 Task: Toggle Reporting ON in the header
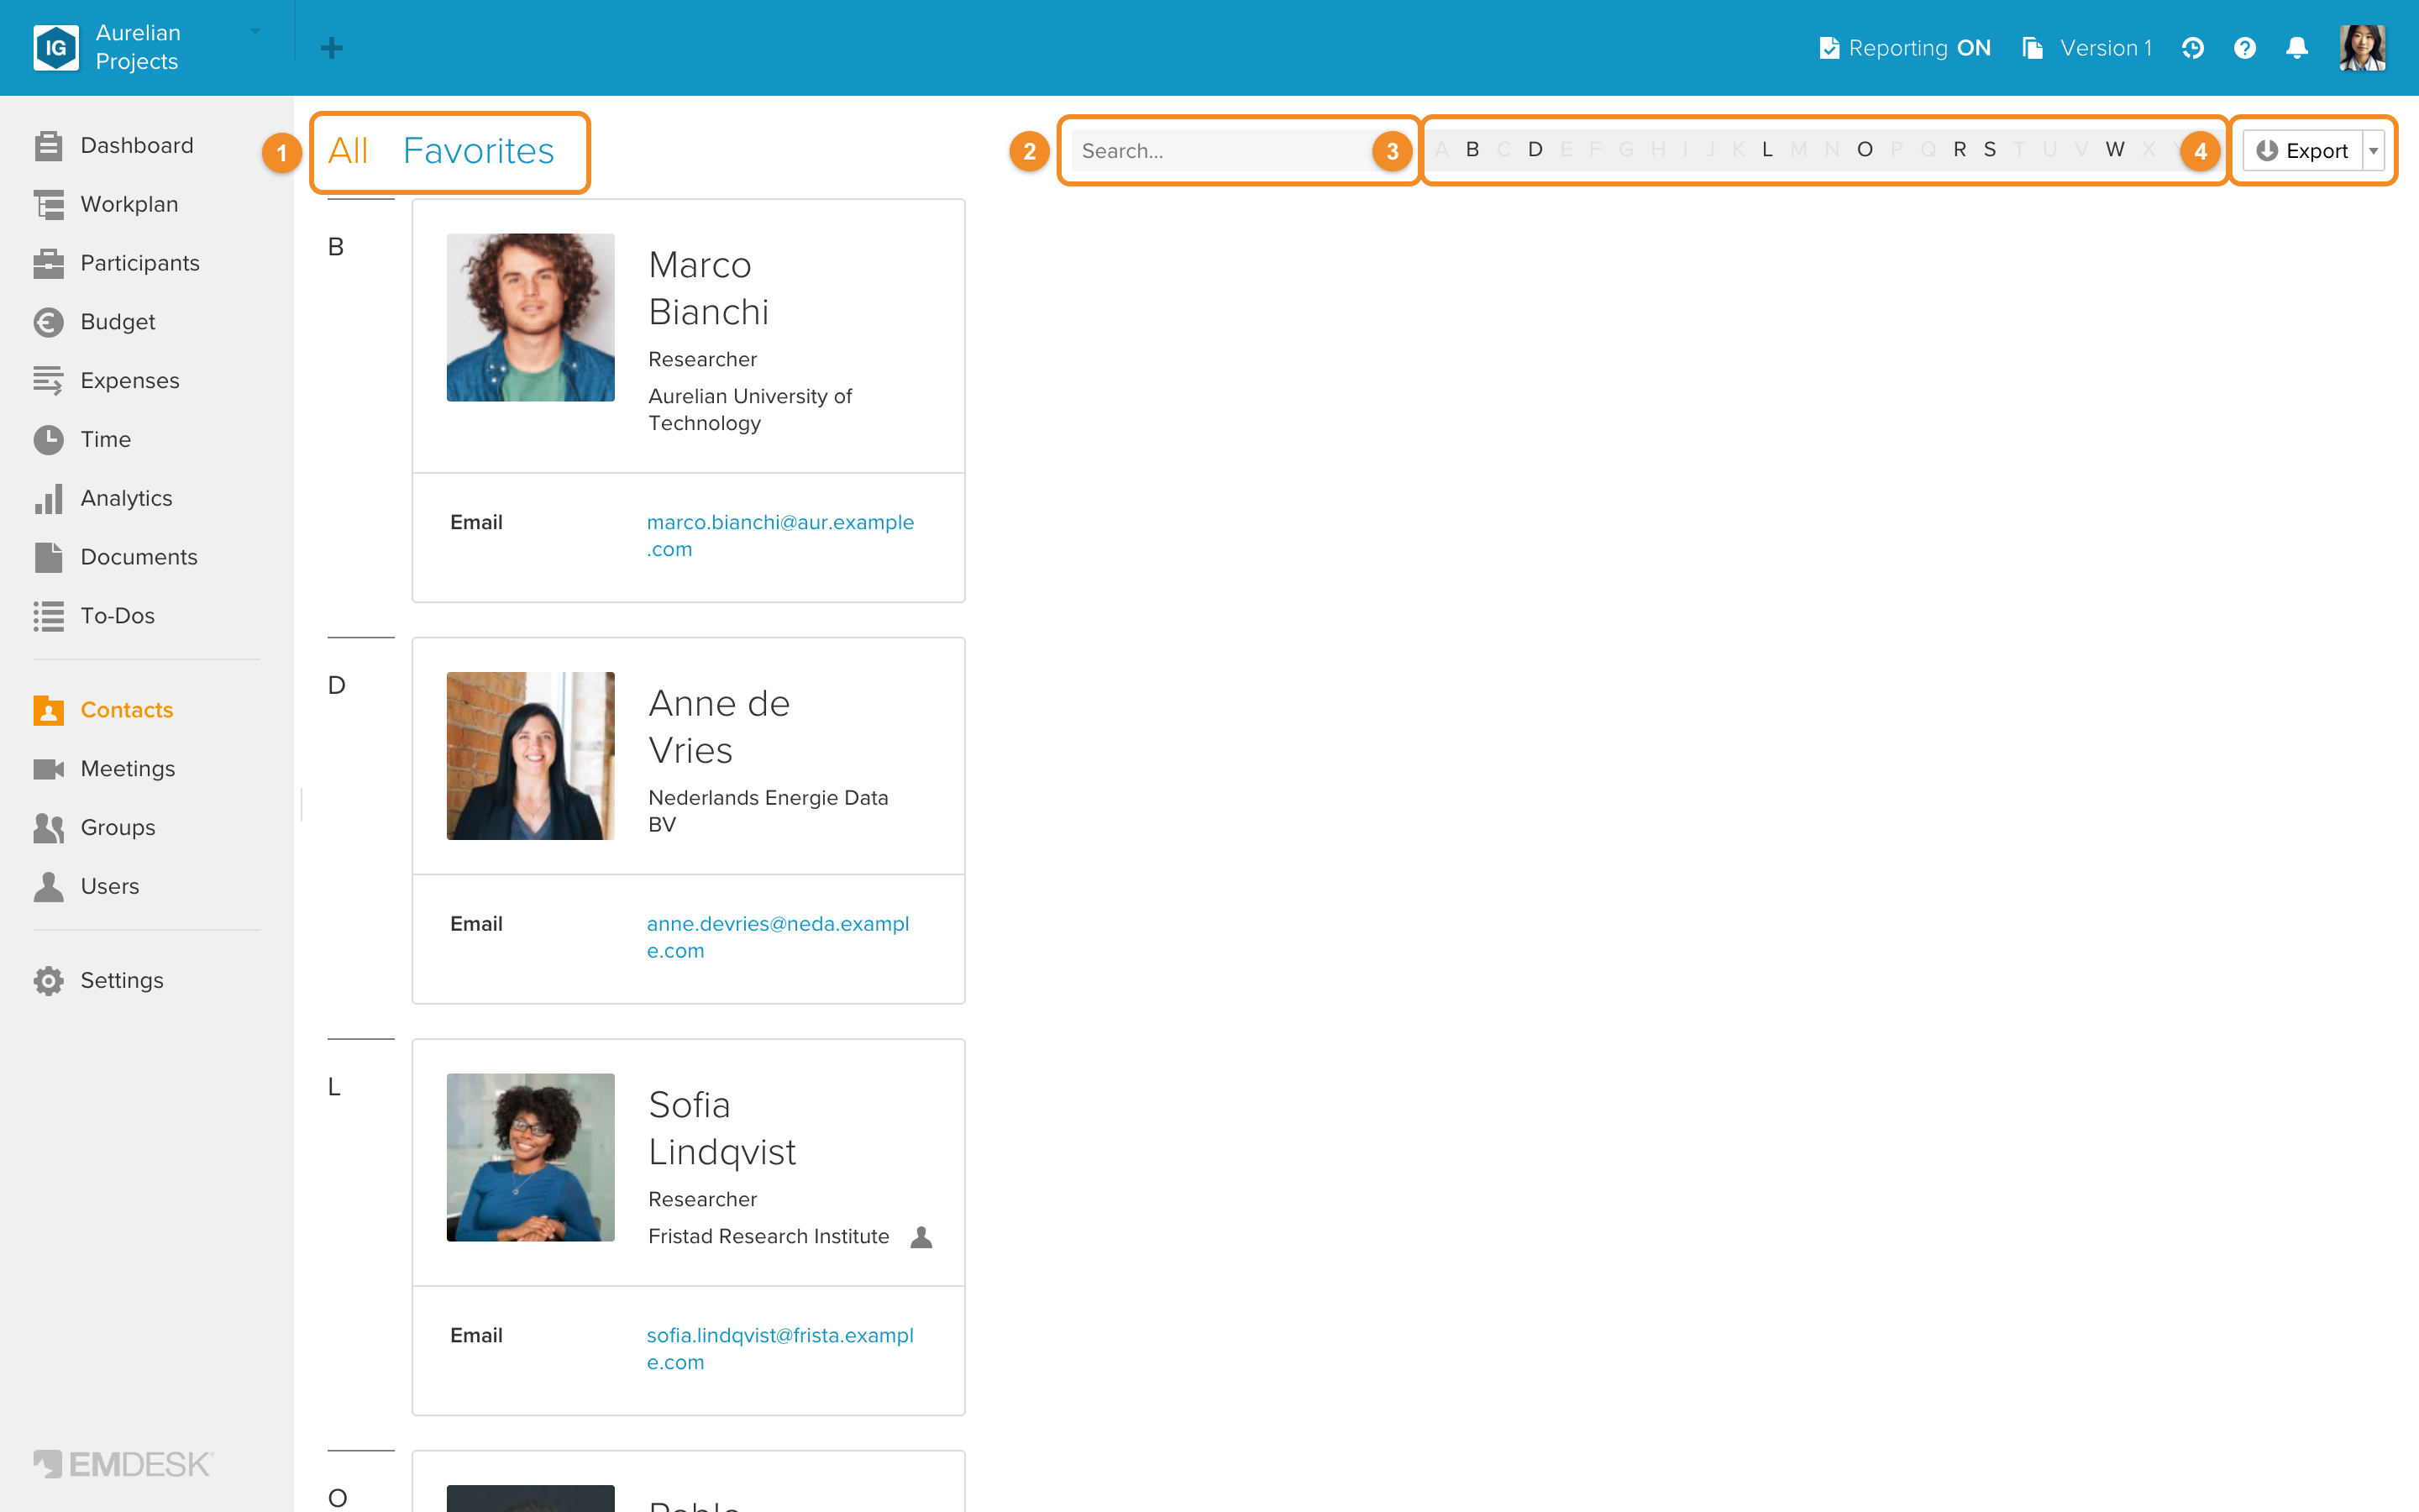[1905, 48]
